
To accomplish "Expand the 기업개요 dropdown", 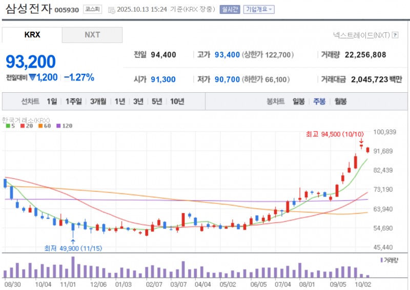I will click(259, 9).
